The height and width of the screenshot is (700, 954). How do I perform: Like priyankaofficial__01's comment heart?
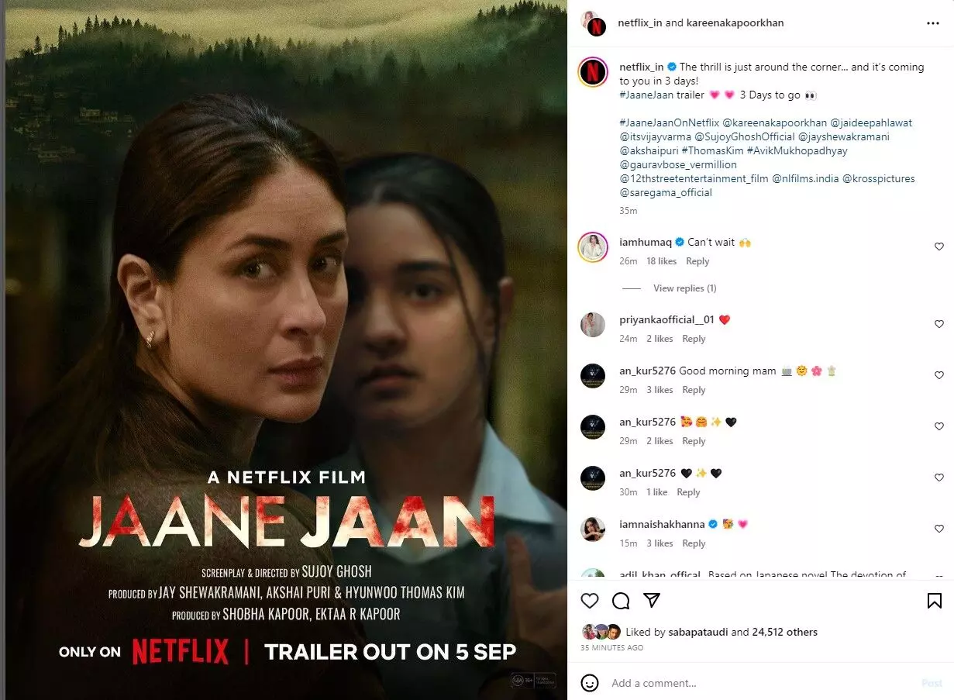[x=939, y=324]
